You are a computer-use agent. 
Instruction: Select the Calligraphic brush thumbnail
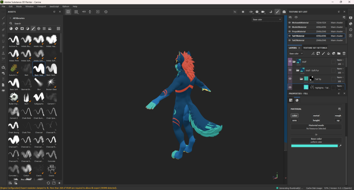pyautogui.click(x=39, y=99)
